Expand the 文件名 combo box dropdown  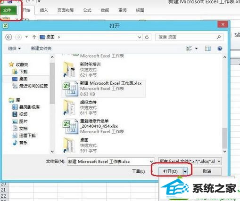(x=151, y=161)
